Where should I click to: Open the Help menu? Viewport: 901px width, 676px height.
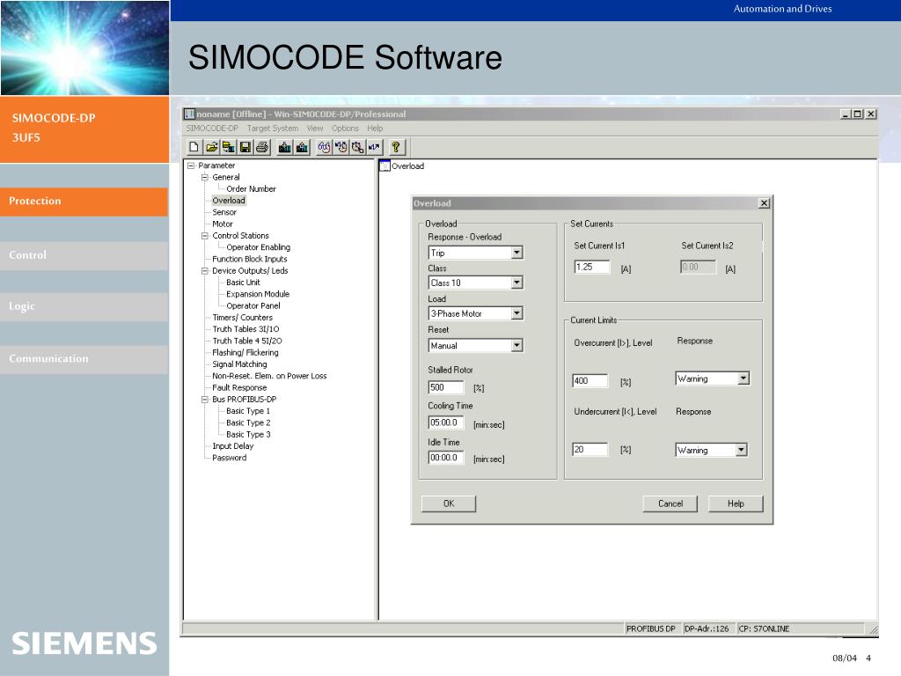pos(375,129)
